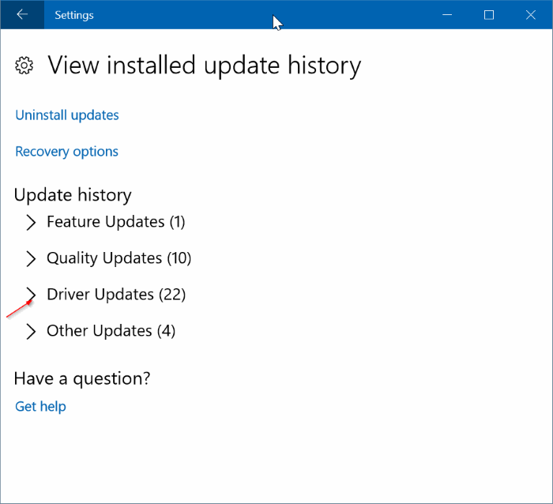This screenshot has height=504, width=553.
Task: Expand the Quality Updates chevron
Action: tap(31, 258)
